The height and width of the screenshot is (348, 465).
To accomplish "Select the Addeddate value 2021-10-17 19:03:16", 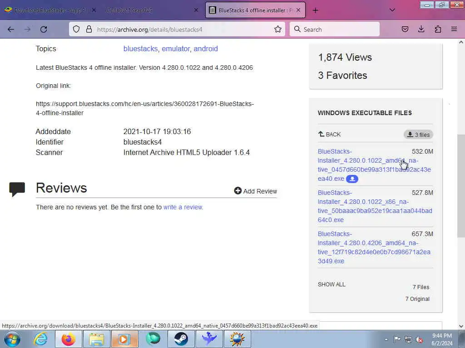I will click(157, 132).
